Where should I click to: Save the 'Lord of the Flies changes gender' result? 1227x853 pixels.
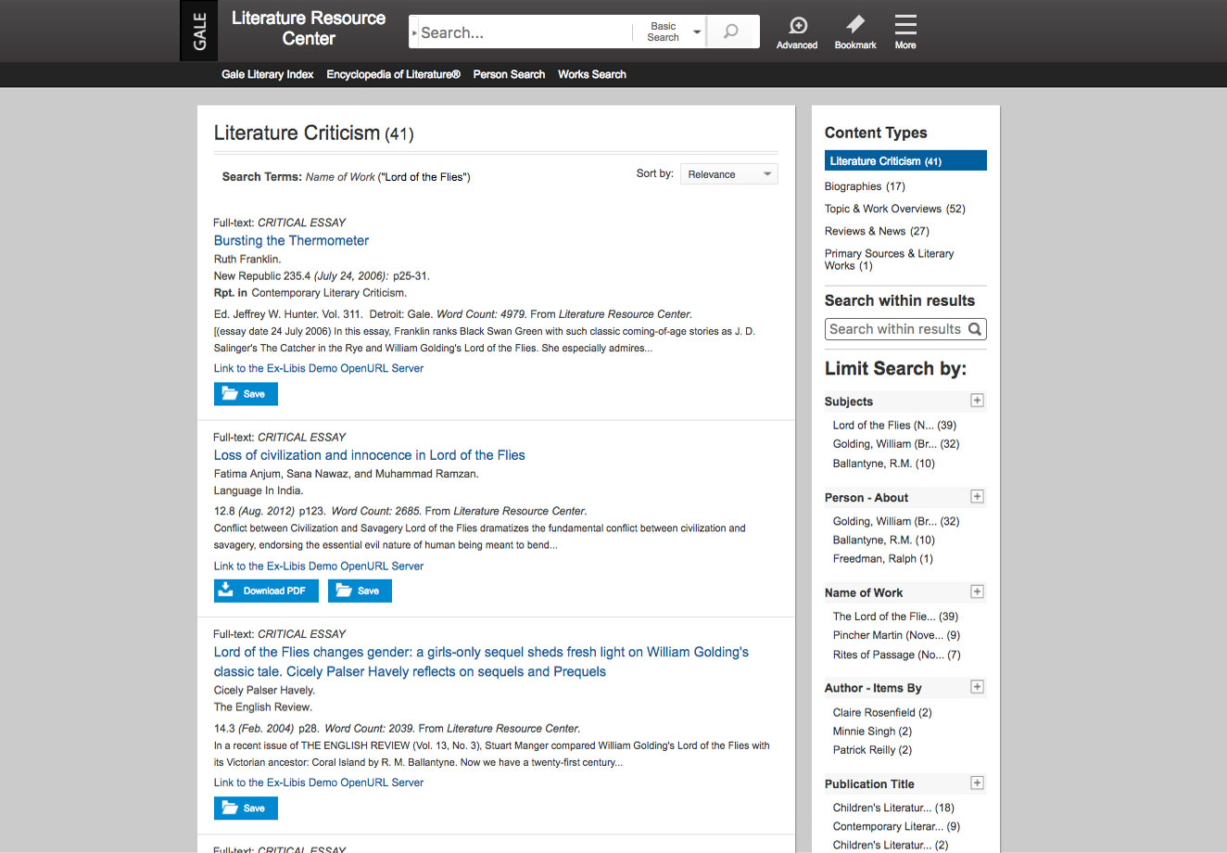[246, 808]
